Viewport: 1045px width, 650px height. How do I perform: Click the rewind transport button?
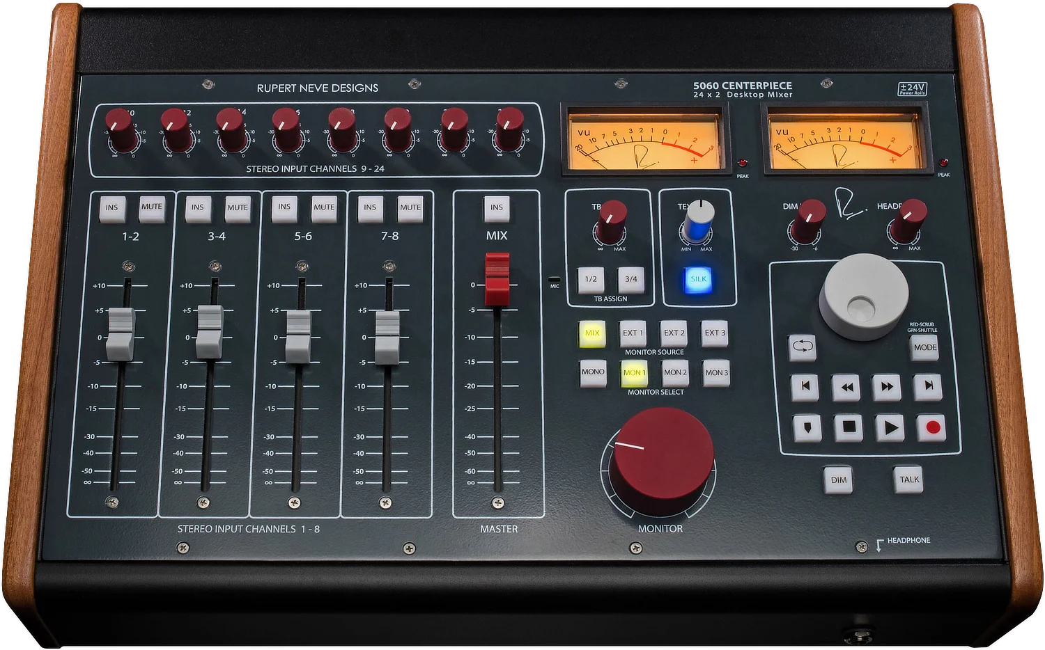(x=846, y=387)
